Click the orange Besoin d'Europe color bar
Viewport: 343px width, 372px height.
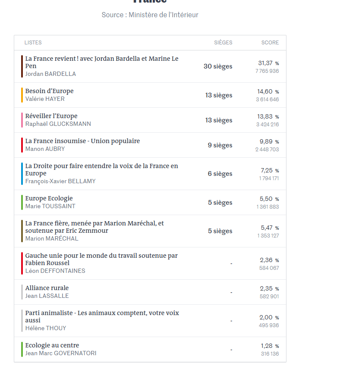pos(22,95)
